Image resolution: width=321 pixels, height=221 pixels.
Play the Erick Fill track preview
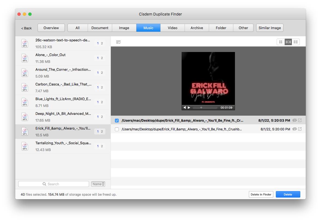(x=189, y=108)
